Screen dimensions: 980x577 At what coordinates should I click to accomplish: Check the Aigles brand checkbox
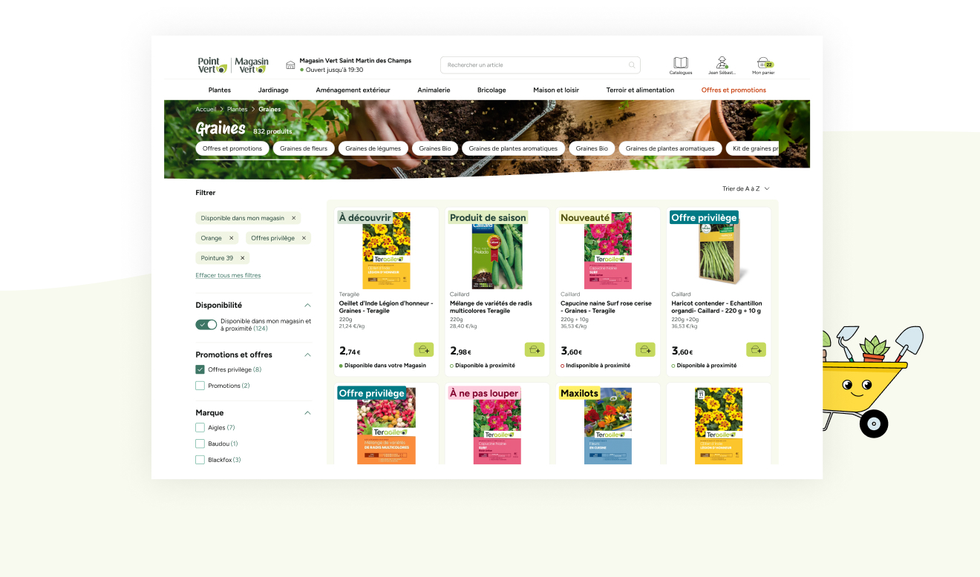(200, 427)
